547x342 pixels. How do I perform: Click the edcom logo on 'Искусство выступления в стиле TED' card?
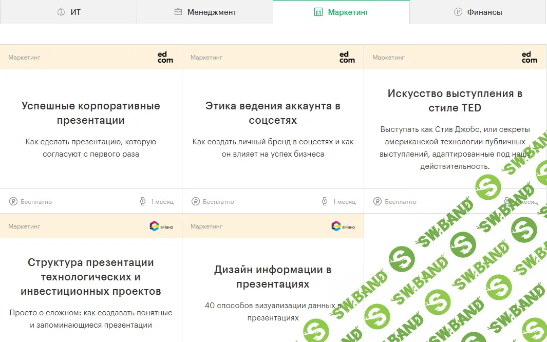tap(529, 57)
